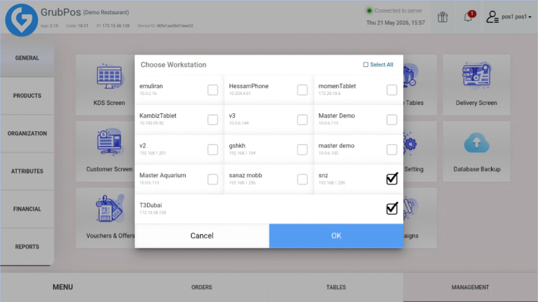This screenshot has width=538, height=302.
Task: Uncheck the snz workstation checkbox
Action: 392,179
